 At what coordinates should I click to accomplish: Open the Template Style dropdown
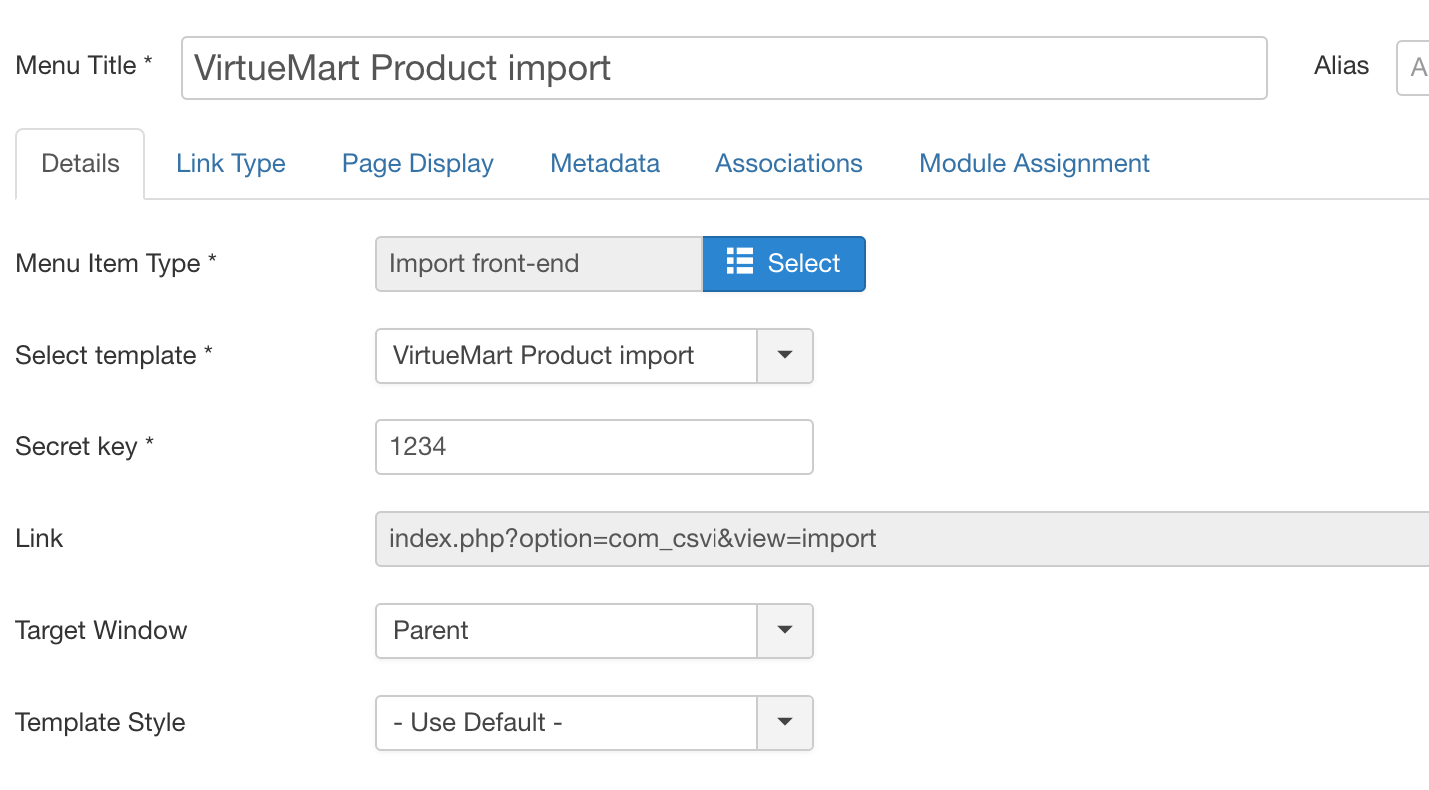(x=595, y=723)
